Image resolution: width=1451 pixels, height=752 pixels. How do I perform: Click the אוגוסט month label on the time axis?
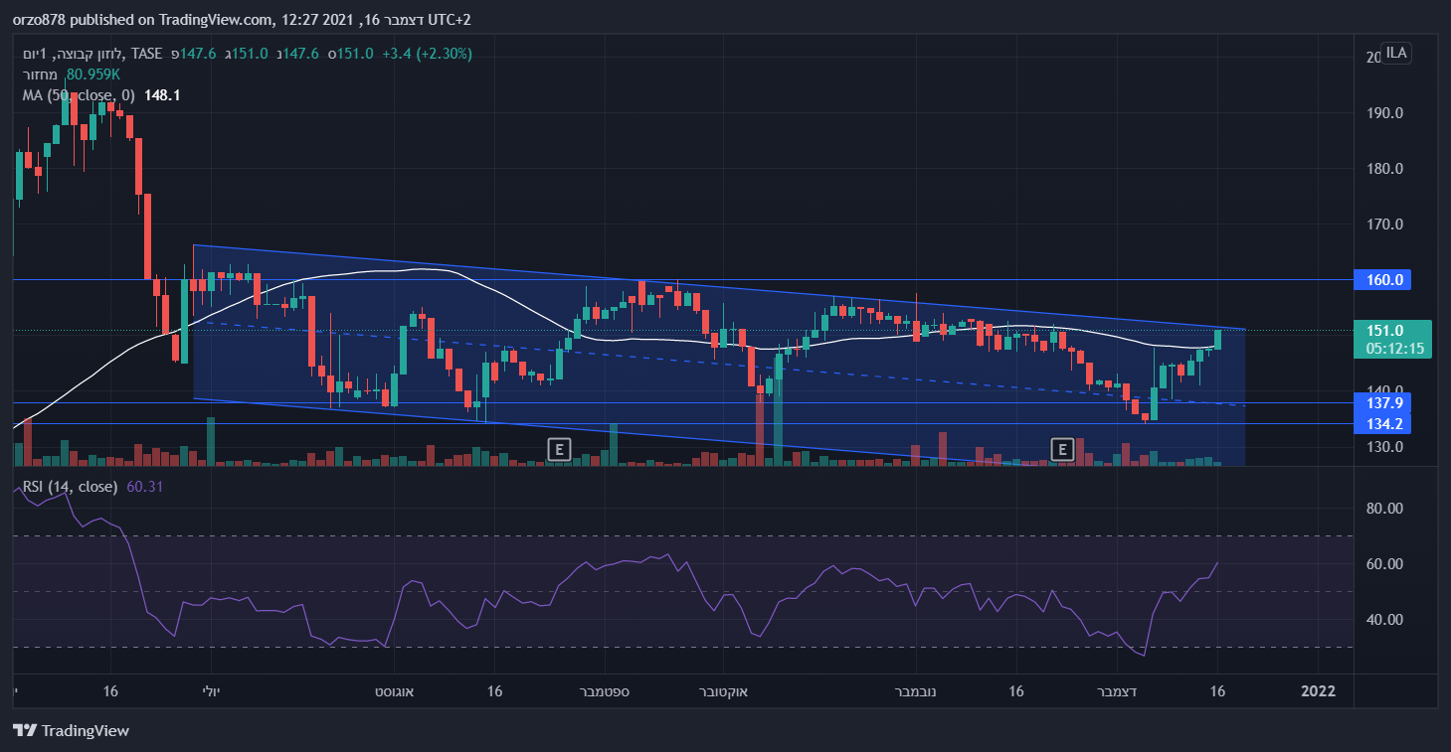(x=396, y=690)
